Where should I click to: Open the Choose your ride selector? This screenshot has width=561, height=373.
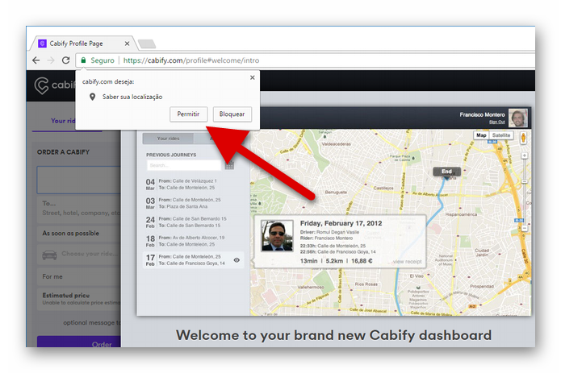pos(79,254)
